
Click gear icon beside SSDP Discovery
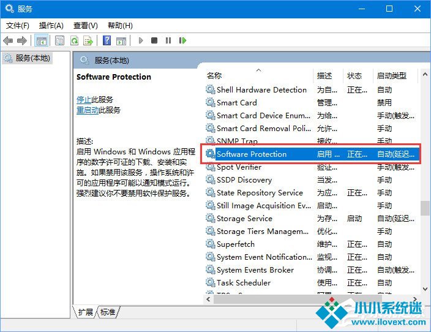pos(210,179)
